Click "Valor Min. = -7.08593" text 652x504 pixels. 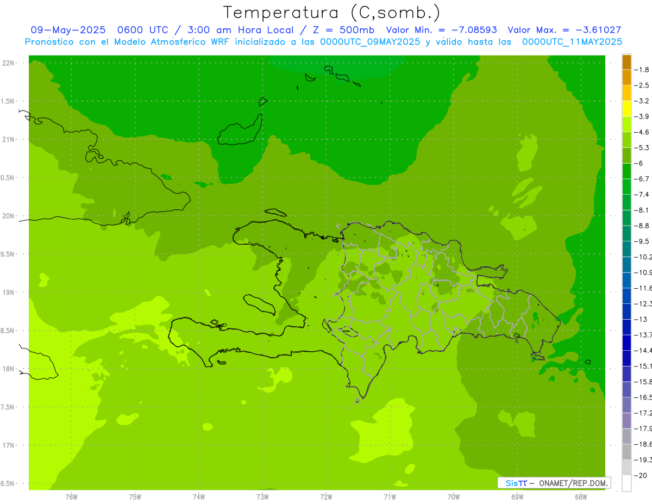(x=441, y=30)
